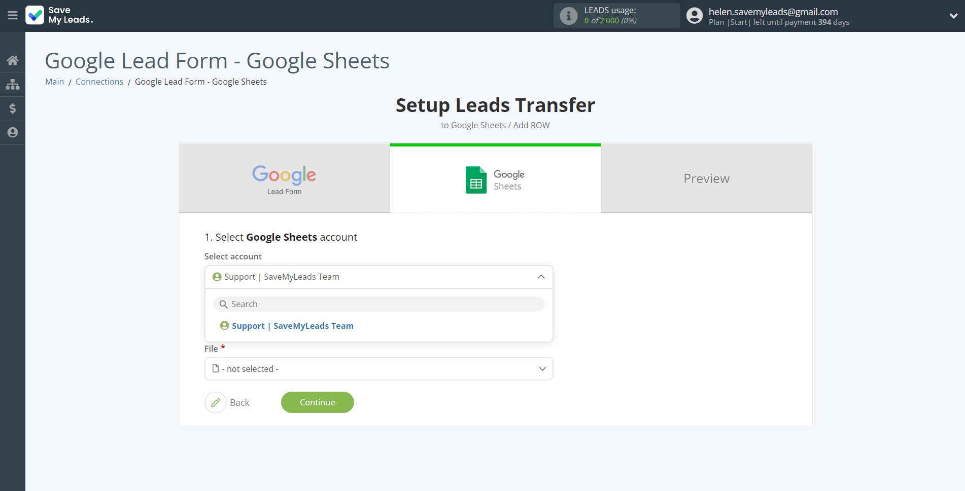Open the Billing dollar sidebar icon
965x491 pixels.
[13, 108]
